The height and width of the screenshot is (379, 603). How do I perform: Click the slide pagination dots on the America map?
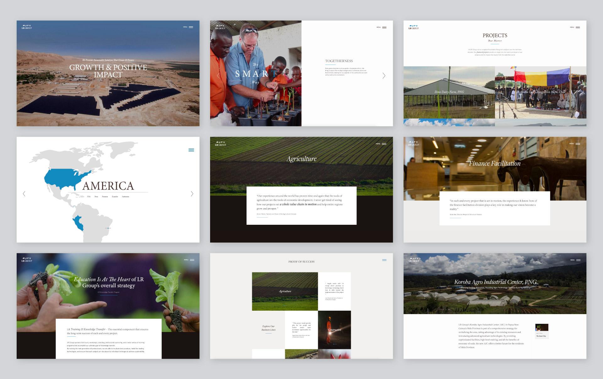click(108, 228)
